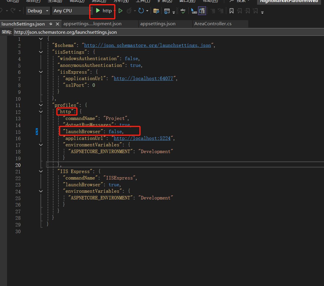Viewport: 324px width, 286px height.
Task: Start debugging with the http profile
Action: point(104,11)
